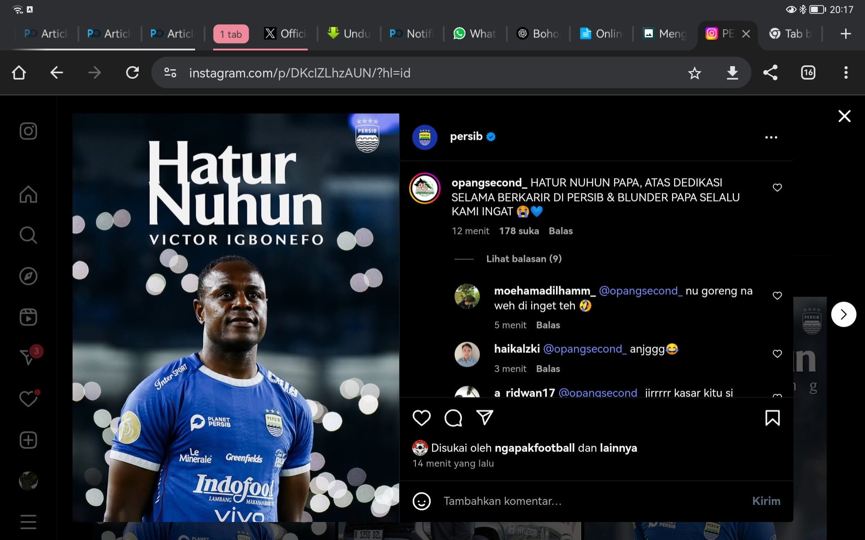This screenshot has width=865, height=540.
Task: Reply to opangsecond_ with Balas
Action: point(561,231)
